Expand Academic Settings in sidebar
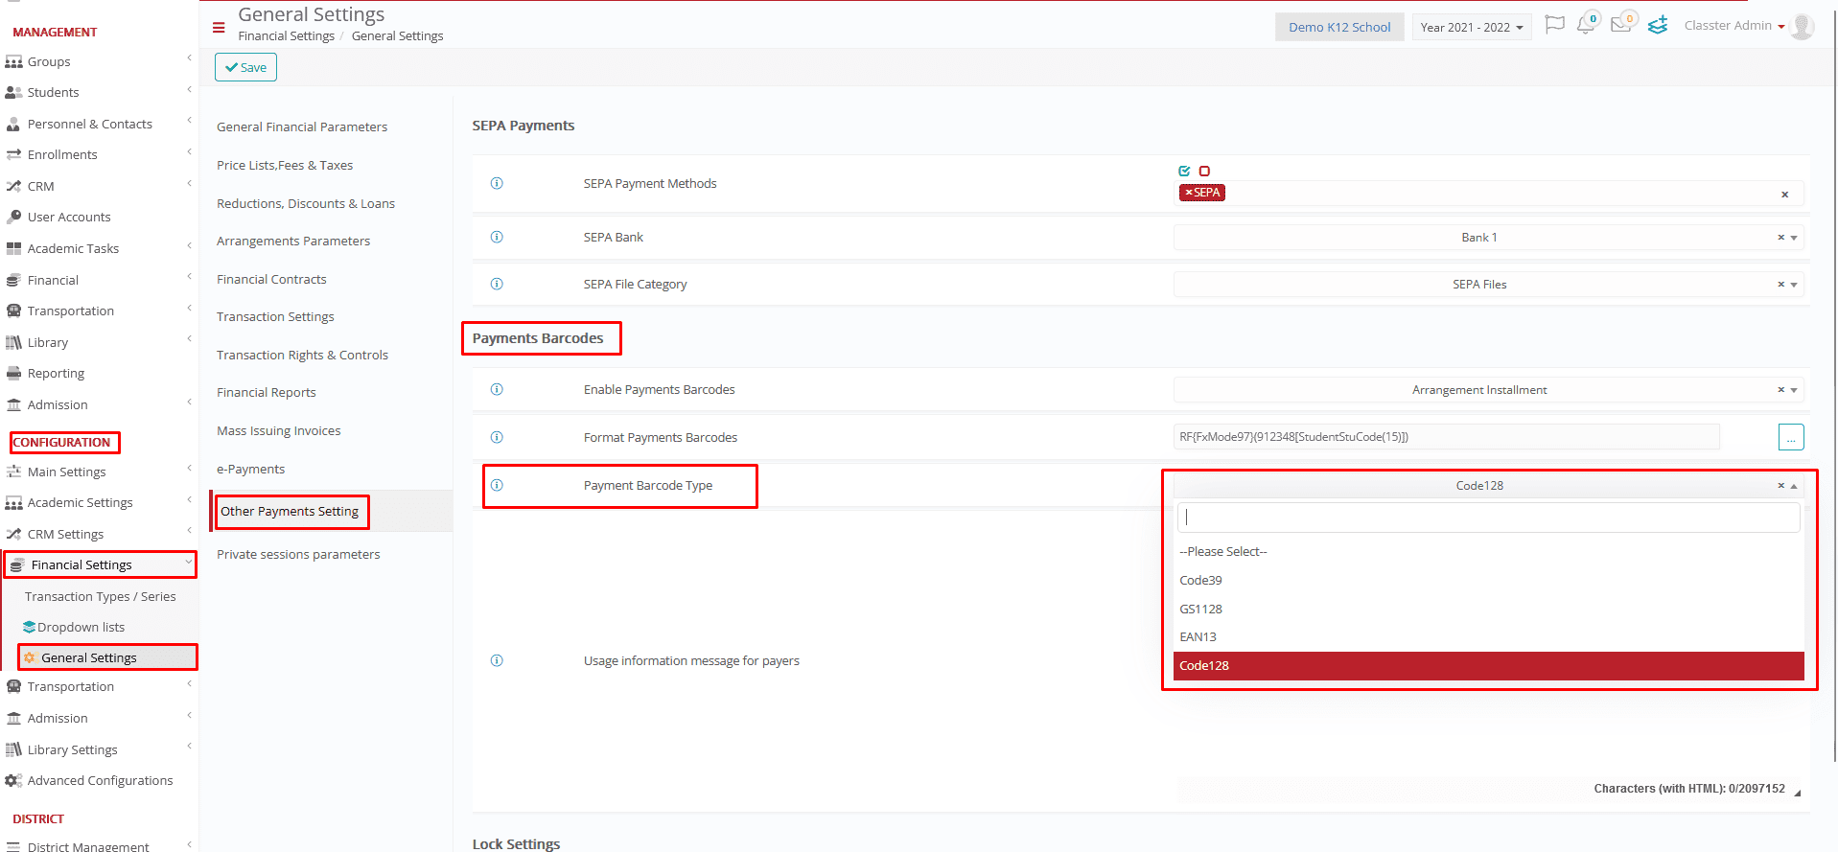This screenshot has width=1838, height=852. (99, 502)
